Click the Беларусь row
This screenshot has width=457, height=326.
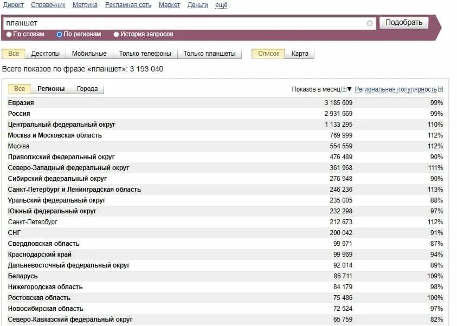click(226, 276)
